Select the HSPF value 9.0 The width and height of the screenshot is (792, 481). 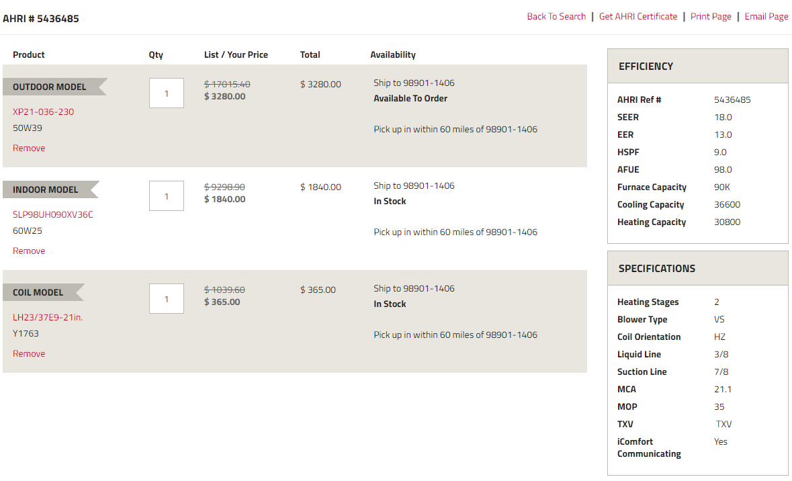pos(720,152)
